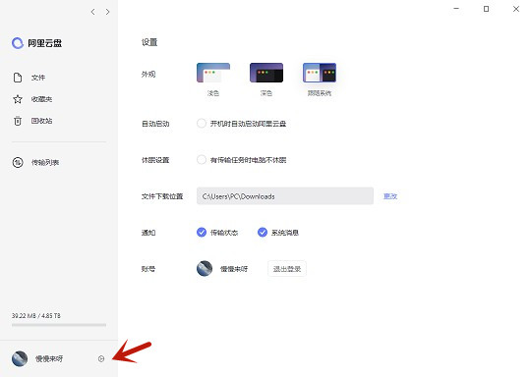531x377 pixels.
Task: Select the follow-system appearance theme
Action: (320, 73)
